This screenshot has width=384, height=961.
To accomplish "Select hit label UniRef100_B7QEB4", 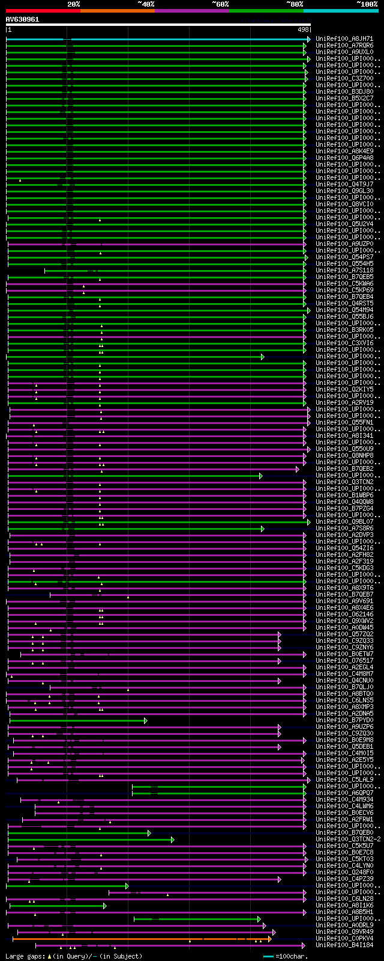I will 344,297.
